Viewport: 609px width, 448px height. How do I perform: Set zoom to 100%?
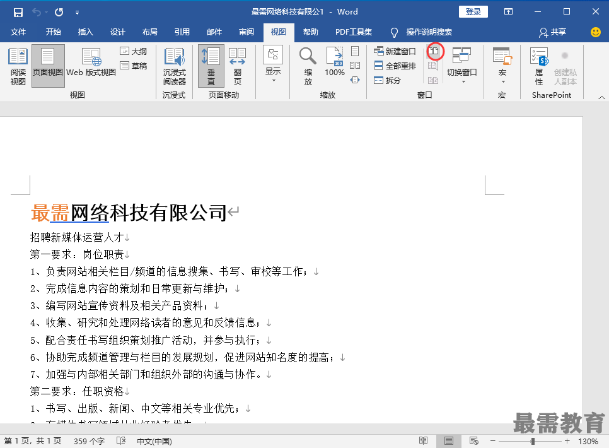click(x=334, y=62)
